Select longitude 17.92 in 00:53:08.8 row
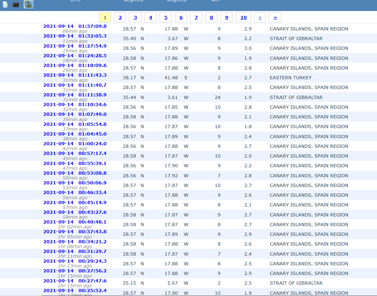 tap(171, 176)
